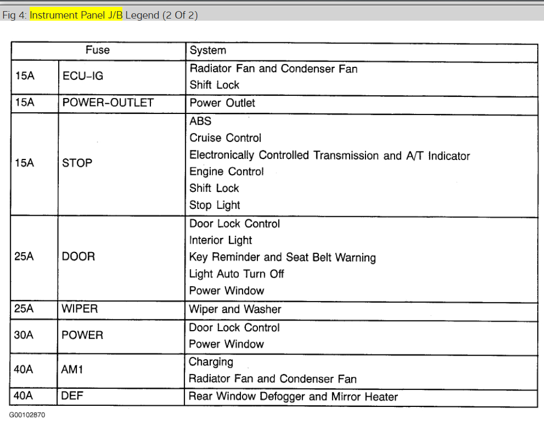
Task: Click the 'Fig 4:' caption label
Action: tap(15, 15)
